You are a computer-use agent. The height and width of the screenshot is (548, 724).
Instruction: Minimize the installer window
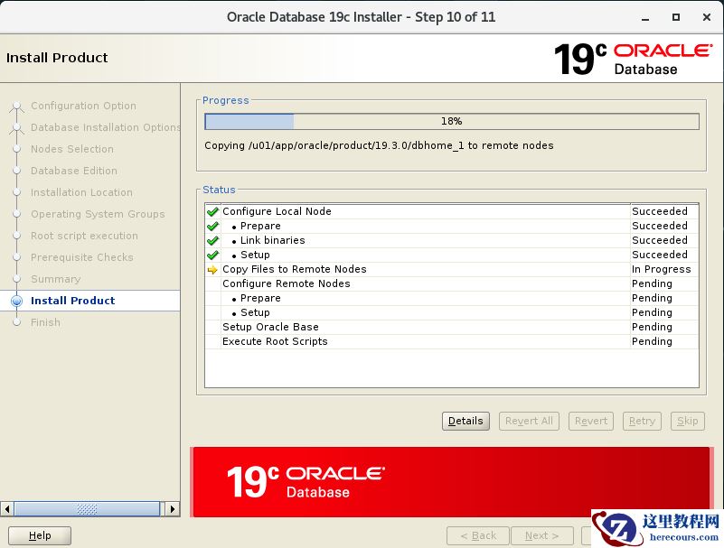[x=645, y=17]
